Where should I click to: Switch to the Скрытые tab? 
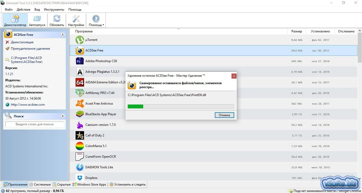click(62, 184)
